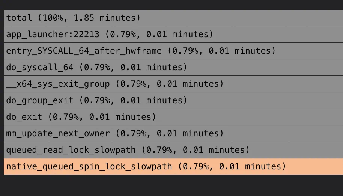
Task: Select the do_syscall_64 frame
Action: tap(173, 67)
